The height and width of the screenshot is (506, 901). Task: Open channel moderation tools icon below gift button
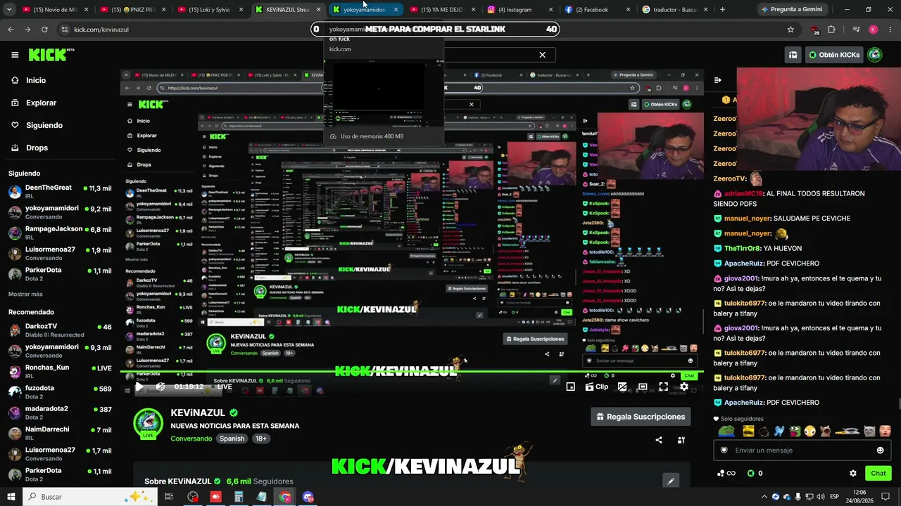[681, 441]
